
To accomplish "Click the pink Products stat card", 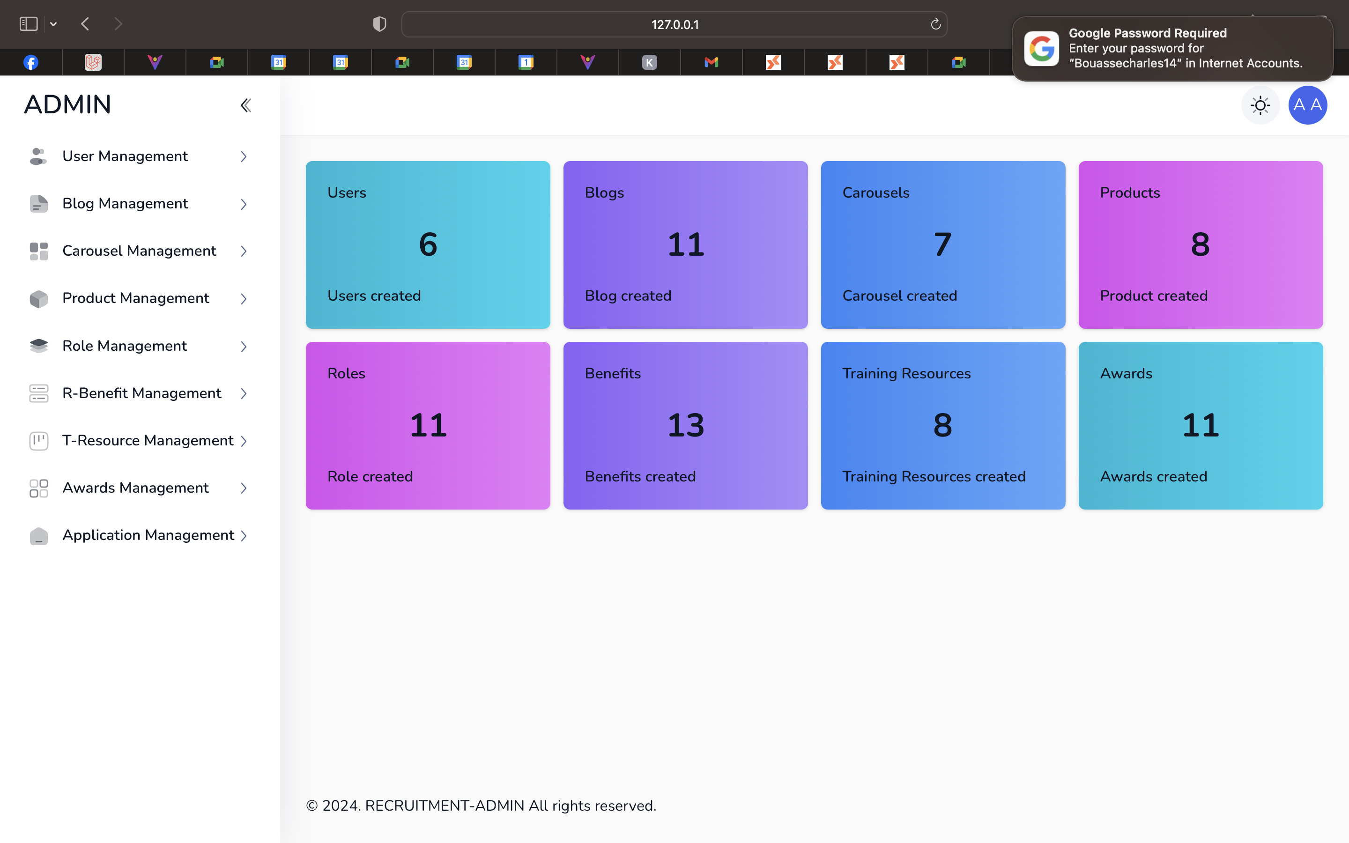I will tap(1200, 244).
